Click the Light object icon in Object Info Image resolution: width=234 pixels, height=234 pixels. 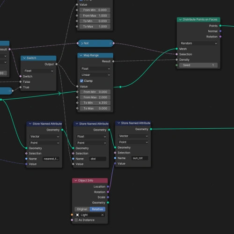tap(77, 215)
